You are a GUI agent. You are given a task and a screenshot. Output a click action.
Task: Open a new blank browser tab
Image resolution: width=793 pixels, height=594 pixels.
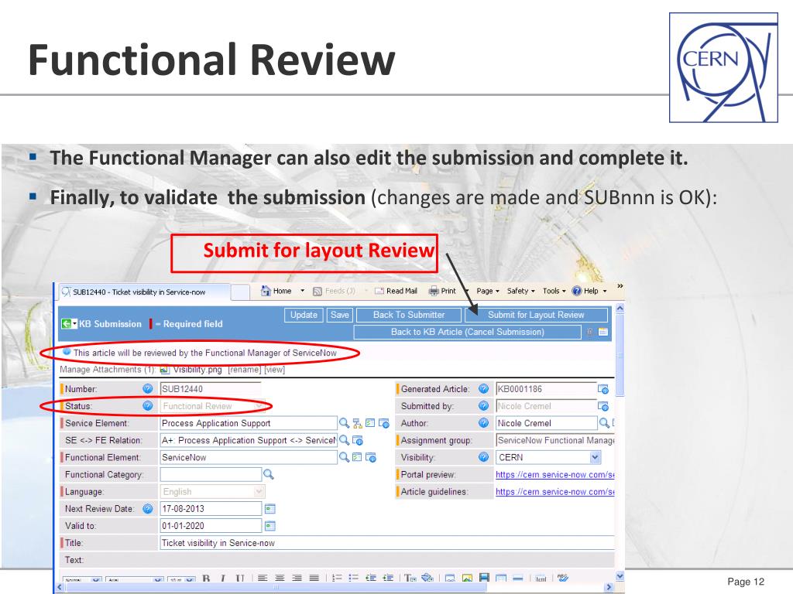point(240,292)
